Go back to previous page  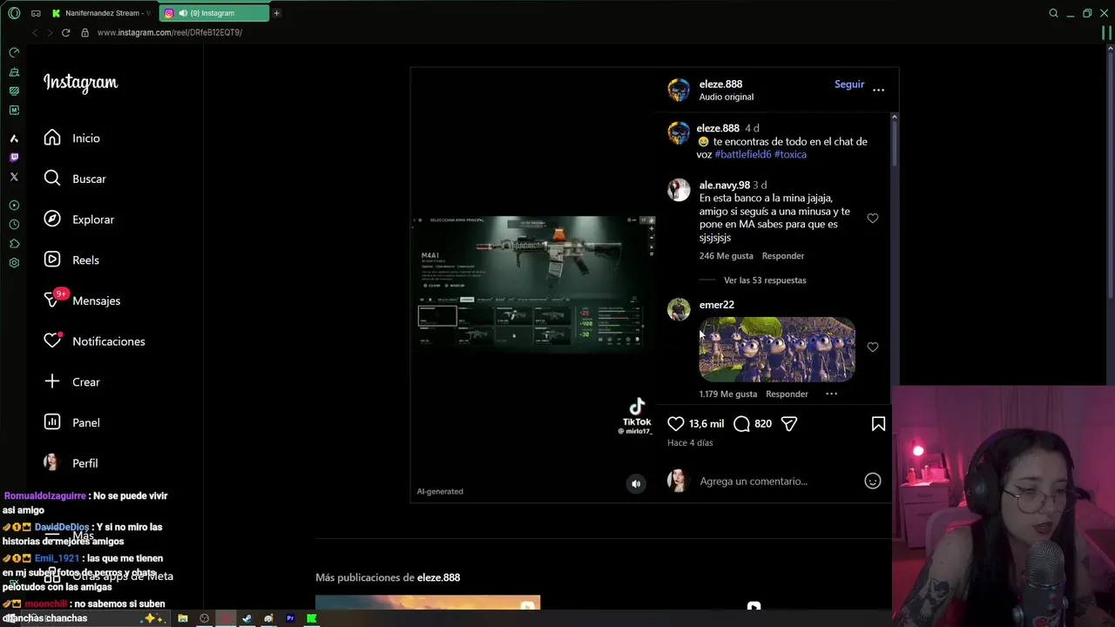[35, 32]
